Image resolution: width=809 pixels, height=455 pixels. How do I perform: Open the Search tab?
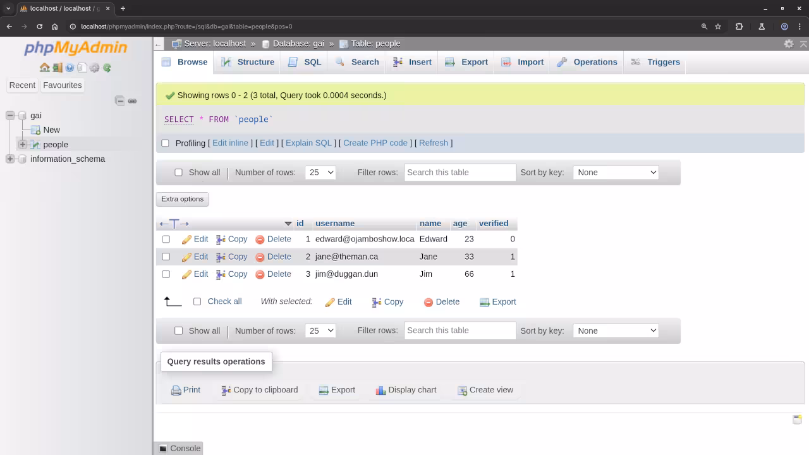click(357, 62)
